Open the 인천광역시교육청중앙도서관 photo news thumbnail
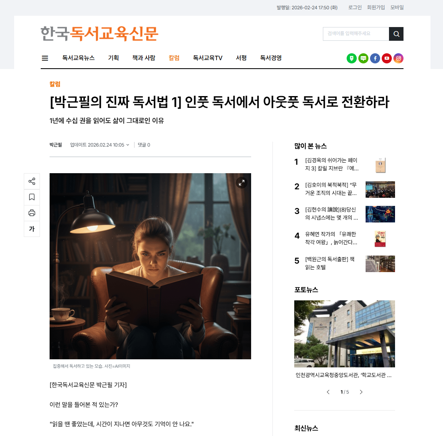The height and width of the screenshot is (436, 443). pos(345,334)
